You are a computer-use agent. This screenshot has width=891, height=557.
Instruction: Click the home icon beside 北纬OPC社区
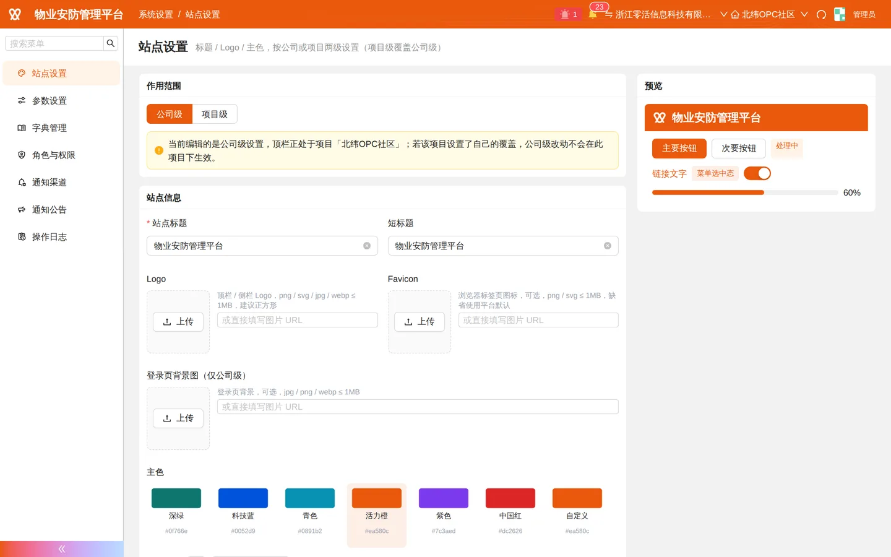(x=735, y=14)
